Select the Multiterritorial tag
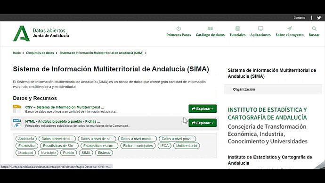Screen dimensions: 325x183 (x=187, y=146)
